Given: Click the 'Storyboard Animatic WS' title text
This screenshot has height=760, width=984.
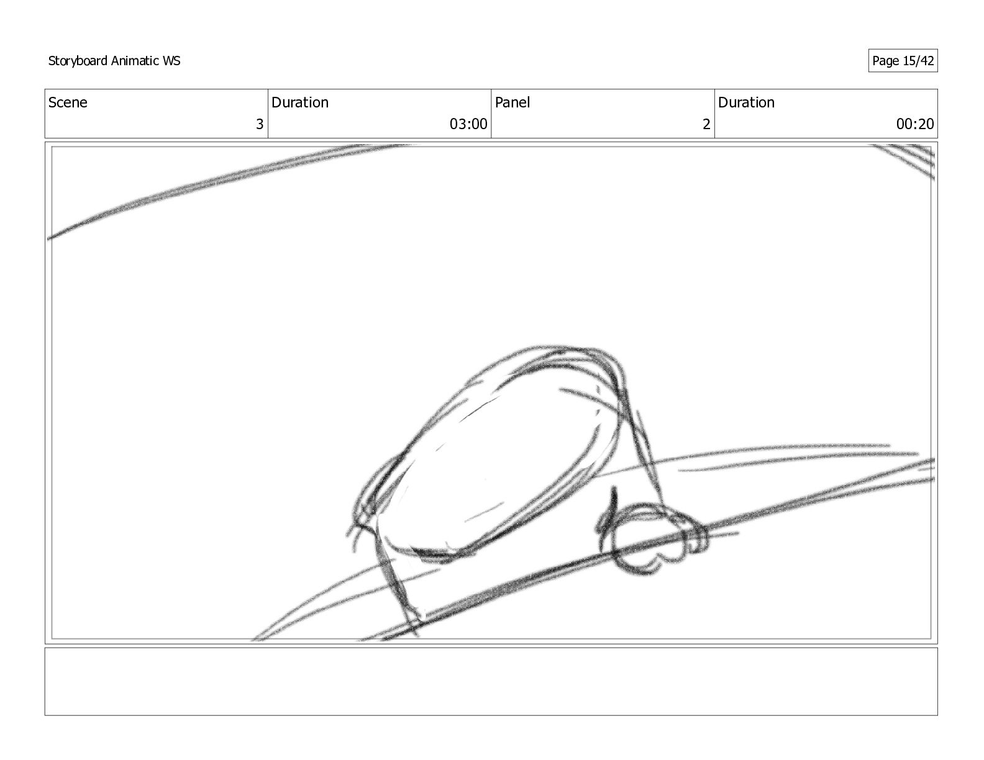Looking at the screenshot, I should [x=114, y=61].
